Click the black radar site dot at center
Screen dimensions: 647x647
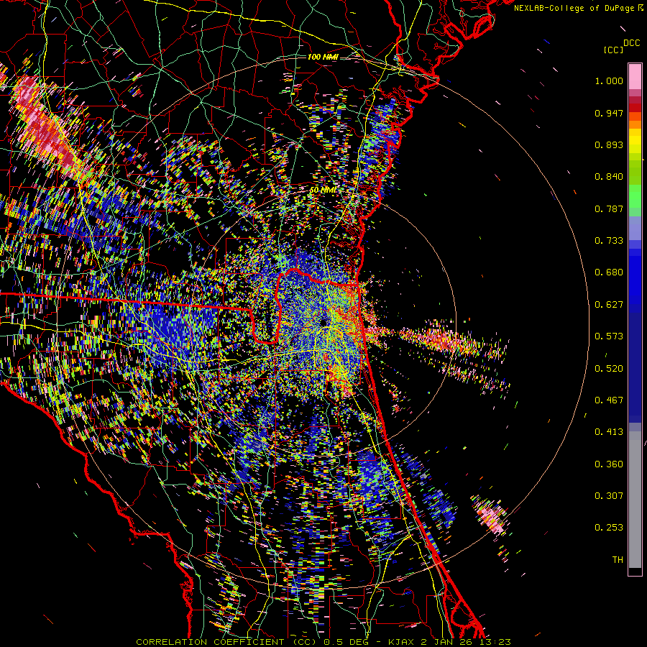pos(323,322)
